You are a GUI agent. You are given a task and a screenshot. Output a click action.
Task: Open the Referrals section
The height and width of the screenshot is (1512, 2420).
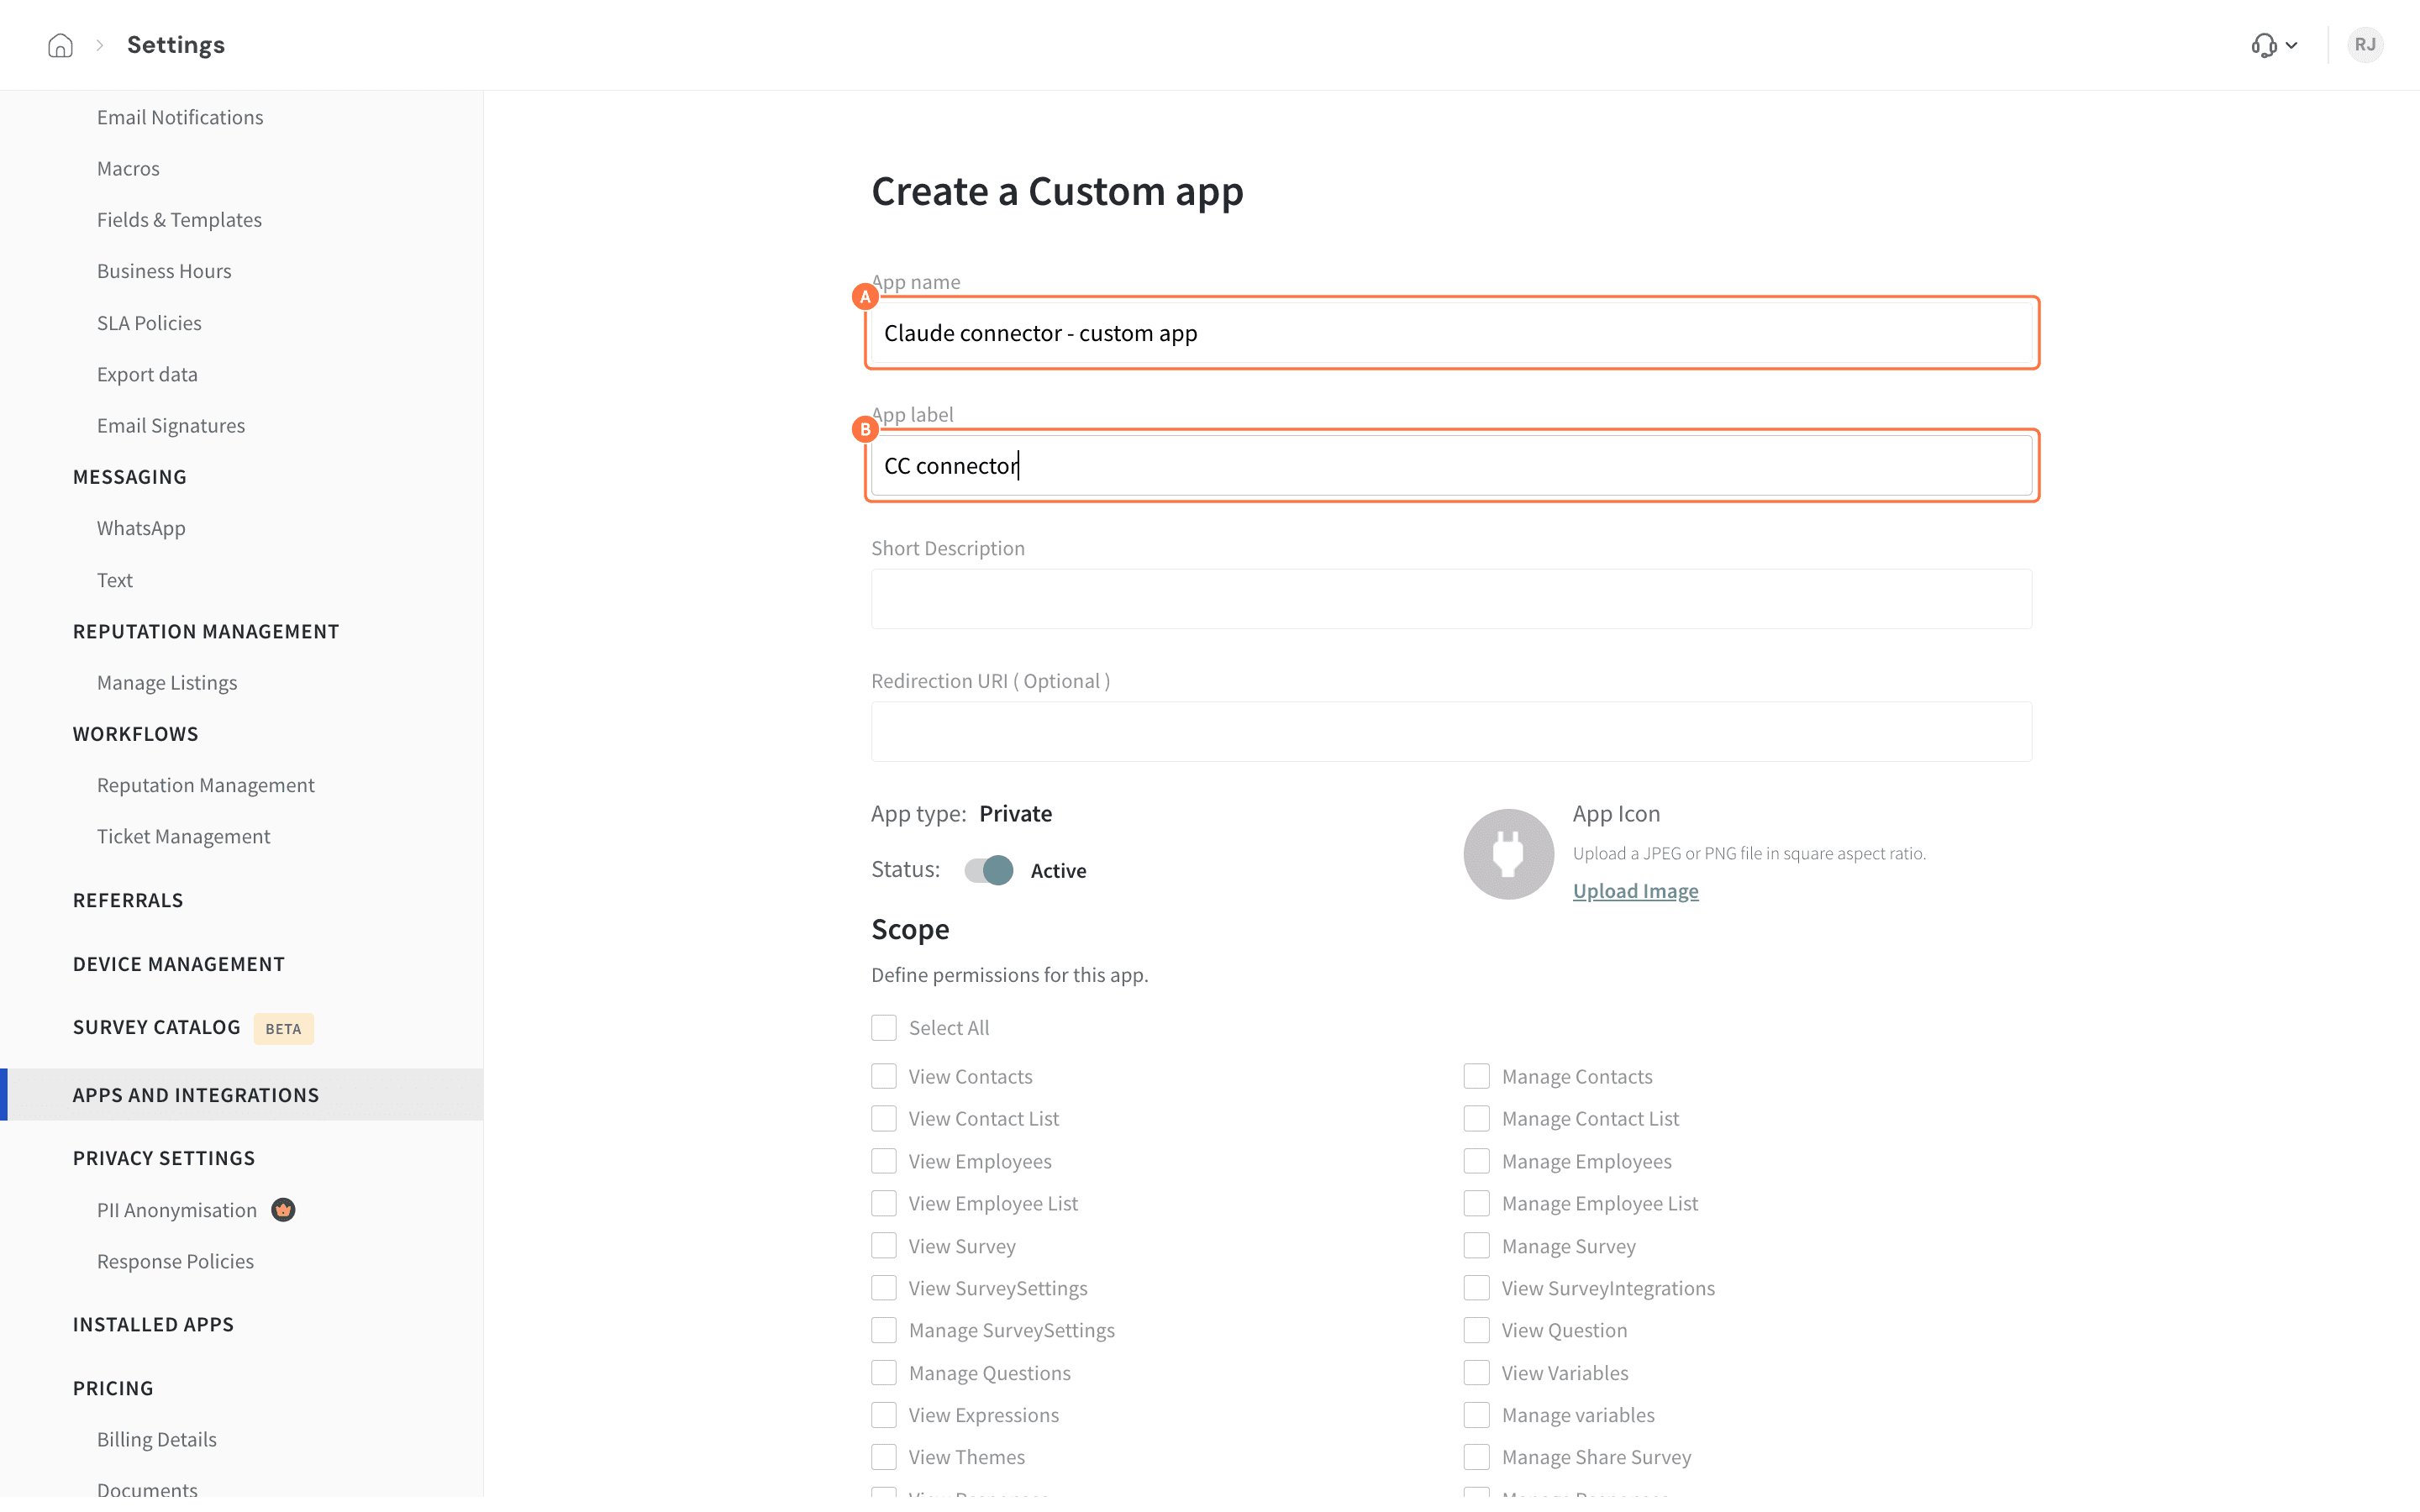coord(128,900)
